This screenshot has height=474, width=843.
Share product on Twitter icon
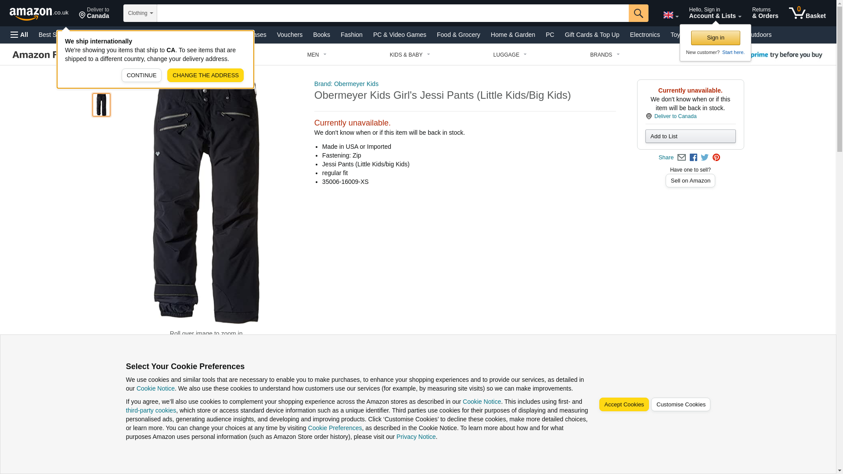[705, 158]
